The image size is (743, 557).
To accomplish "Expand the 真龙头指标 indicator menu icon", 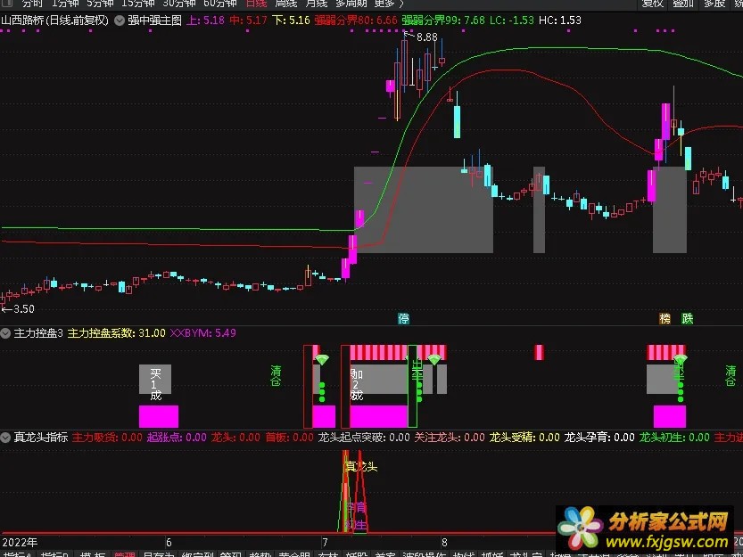I will [5, 438].
